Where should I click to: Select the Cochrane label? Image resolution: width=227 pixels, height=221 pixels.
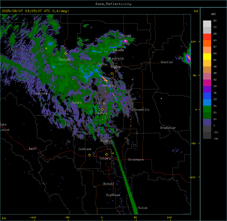[x=85, y=149]
